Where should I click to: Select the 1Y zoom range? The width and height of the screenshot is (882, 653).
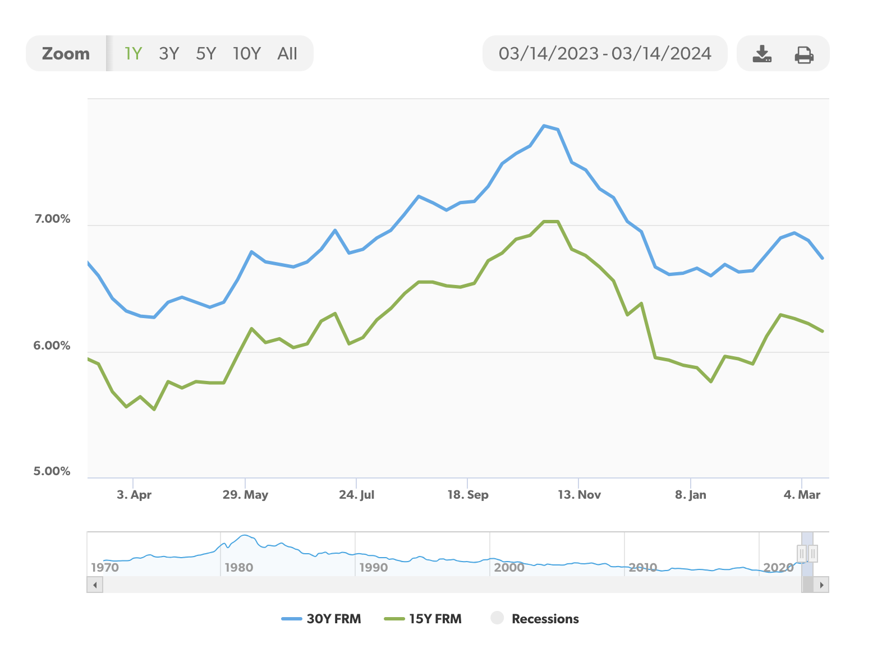click(133, 53)
